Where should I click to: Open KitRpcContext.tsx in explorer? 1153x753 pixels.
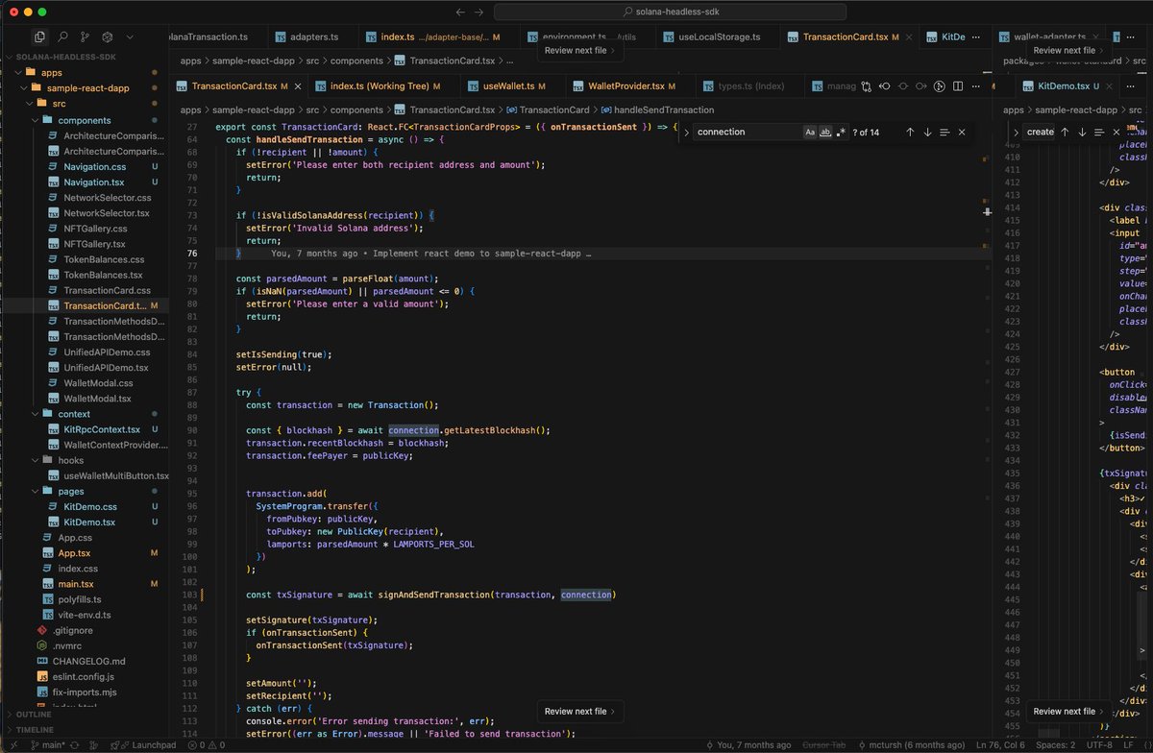[x=102, y=429]
